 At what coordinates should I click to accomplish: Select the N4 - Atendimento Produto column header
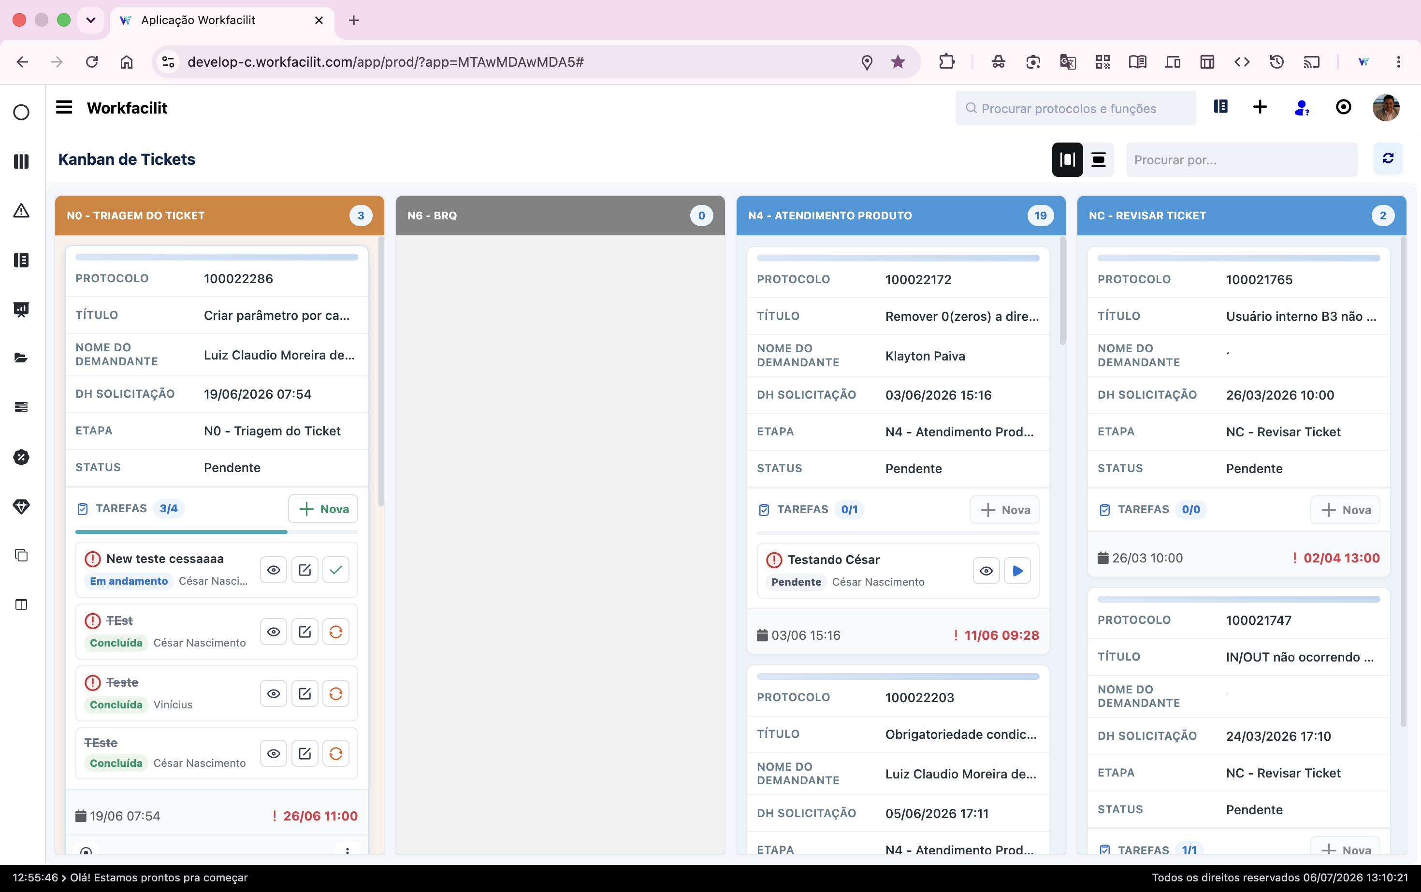[x=900, y=216]
